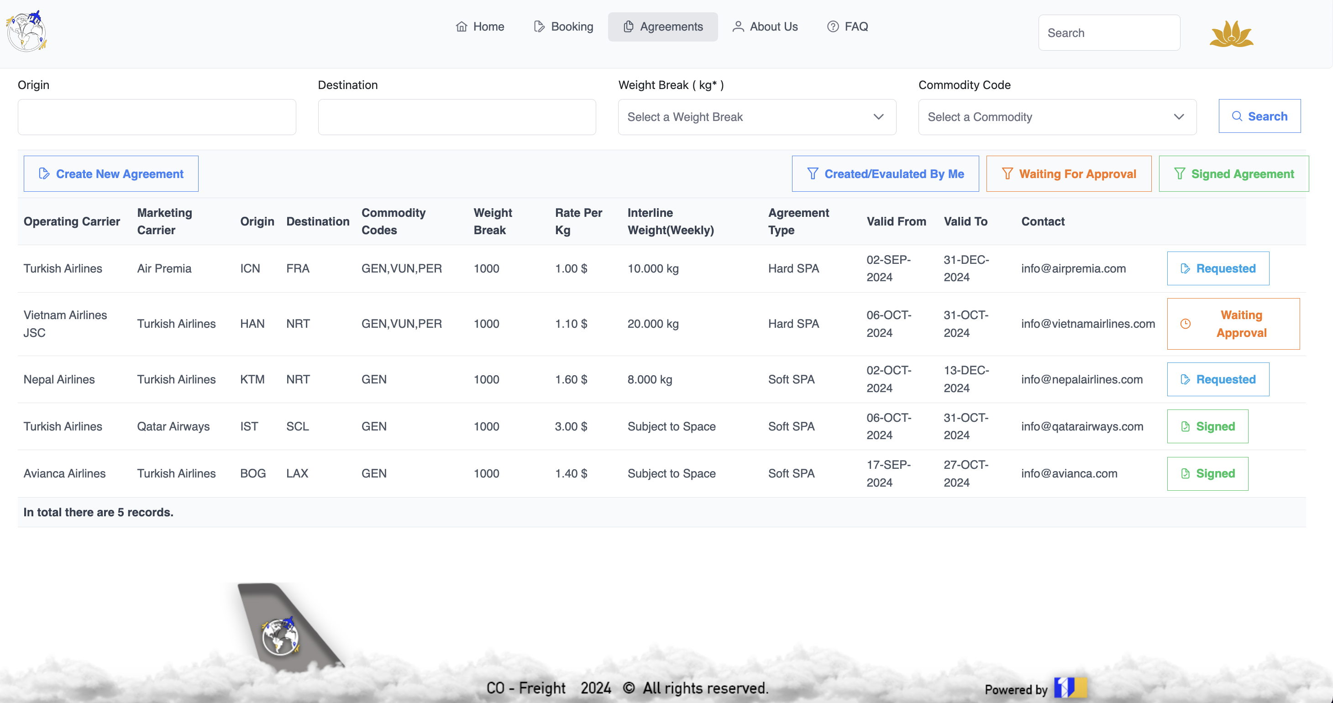This screenshot has width=1333, height=703.
Task: Click the Powered by blue-yellow logo
Action: pyautogui.click(x=1070, y=687)
